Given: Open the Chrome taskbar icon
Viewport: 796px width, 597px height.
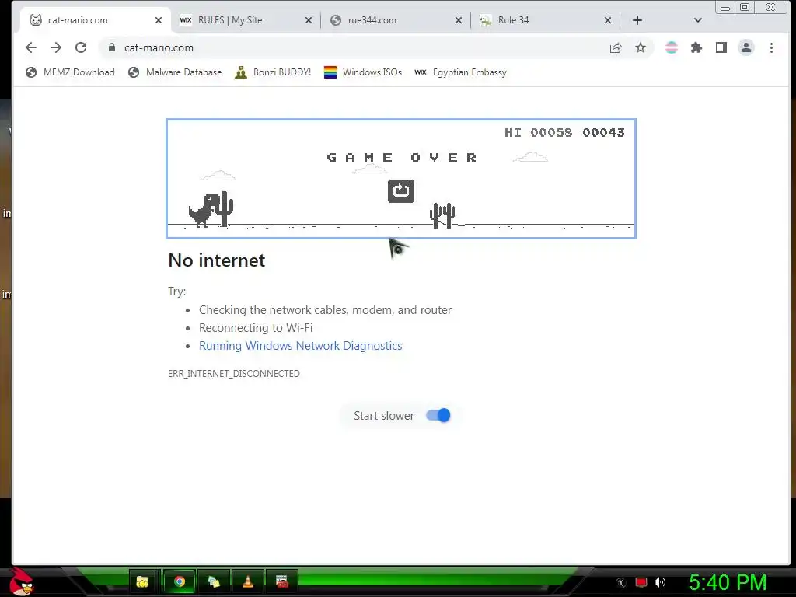Looking at the screenshot, I should 179,581.
